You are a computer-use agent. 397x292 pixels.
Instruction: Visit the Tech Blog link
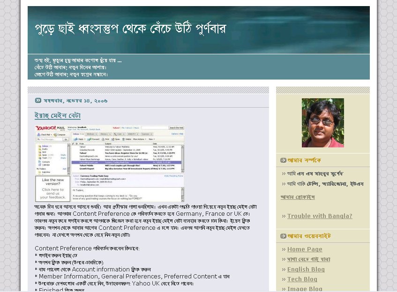[x=302, y=279]
